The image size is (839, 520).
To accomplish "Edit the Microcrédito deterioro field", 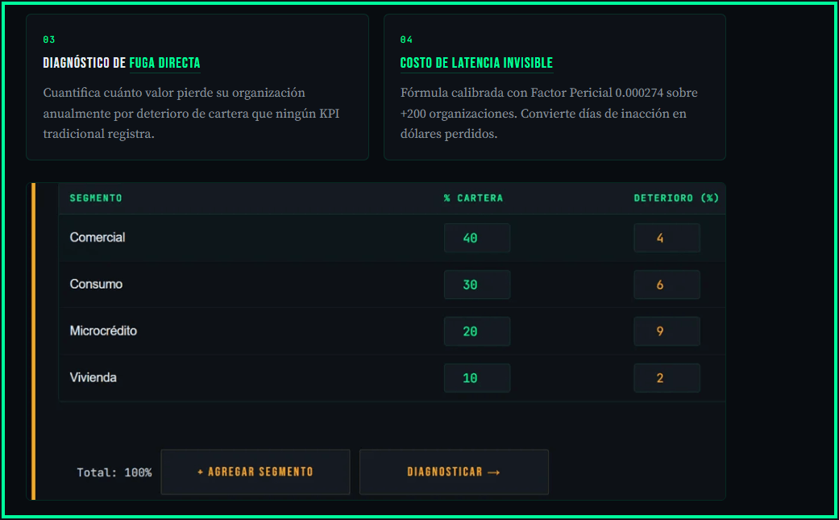I will pyautogui.click(x=667, y=331).
